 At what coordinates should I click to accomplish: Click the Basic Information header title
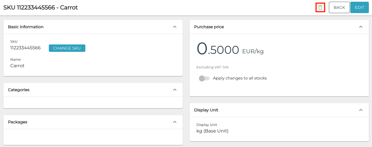click(26, 27)
